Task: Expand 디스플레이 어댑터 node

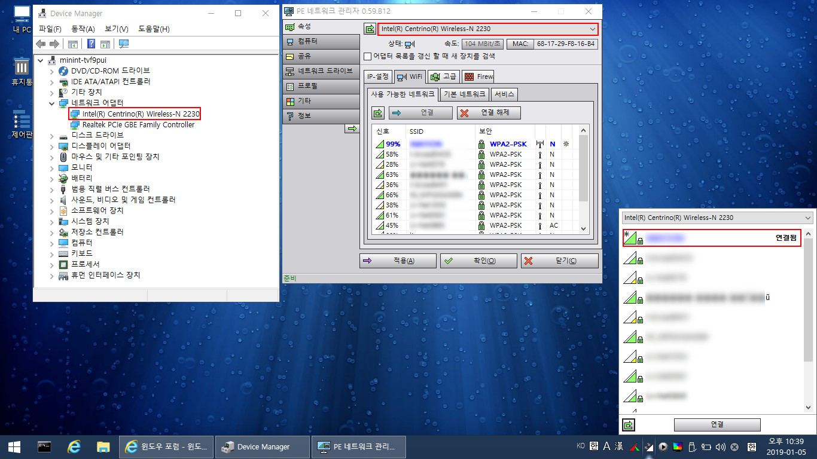Action: coord(53,146)
